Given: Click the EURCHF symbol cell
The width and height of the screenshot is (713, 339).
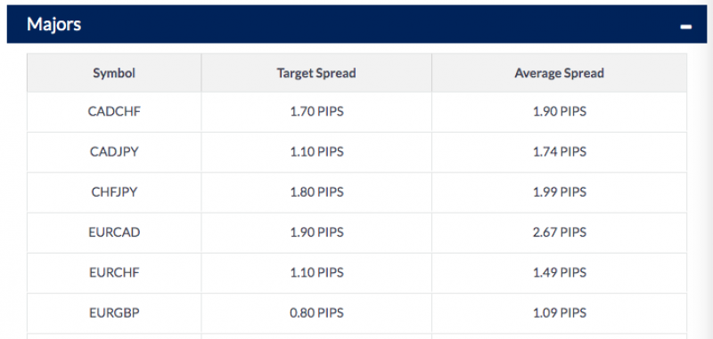Looking at the screenshot, I should (114, 273).
